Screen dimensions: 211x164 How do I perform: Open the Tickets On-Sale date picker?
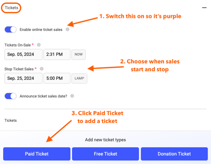[x=24, y=54]
